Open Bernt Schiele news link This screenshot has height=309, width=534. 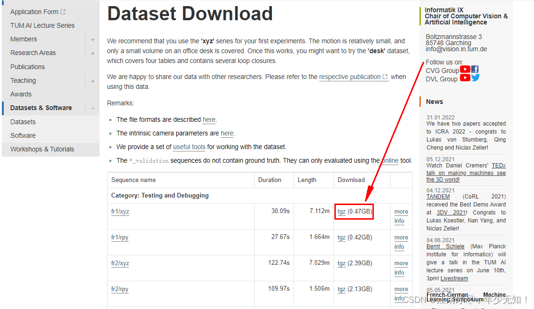click(445, 246)
